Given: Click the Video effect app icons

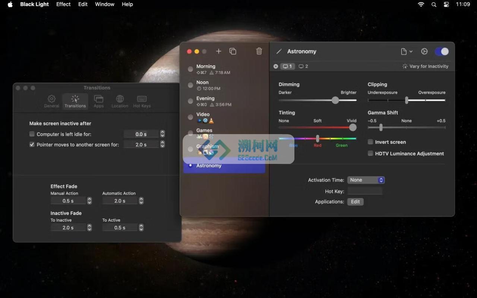Looking at the screenshot, I should pos(205,121).
